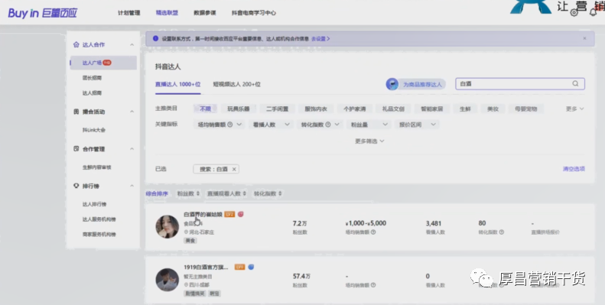Select the 母婴宠物 category chip

(x=526, y=109)
